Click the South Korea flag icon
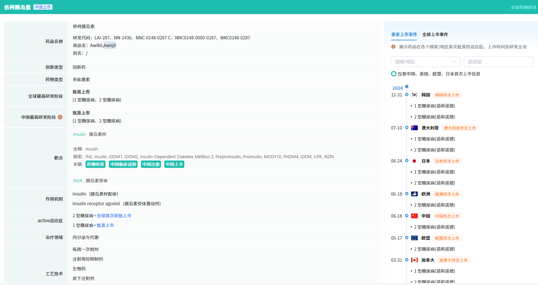This screenshot has width=538, height=285. [x=414, y=95]
